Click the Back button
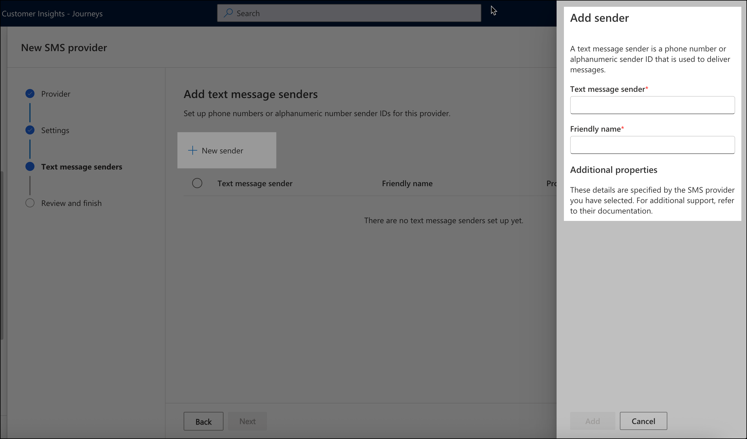The image size is (747, 439). pos(203,421)
